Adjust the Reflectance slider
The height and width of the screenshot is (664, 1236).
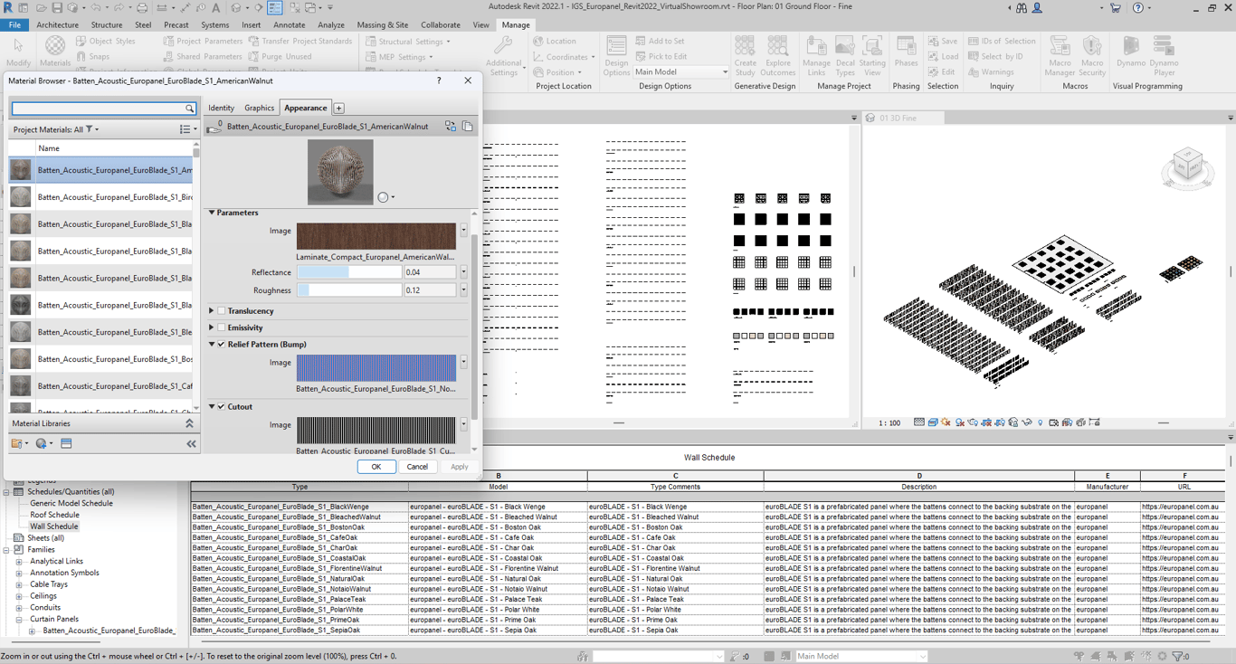pos(349,272)
